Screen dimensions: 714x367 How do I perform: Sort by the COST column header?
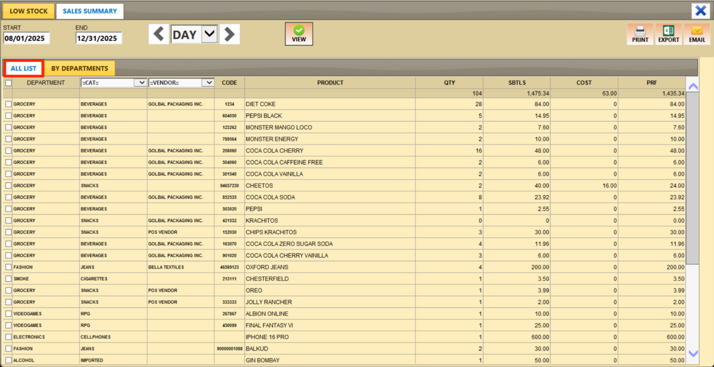(584, 83)
